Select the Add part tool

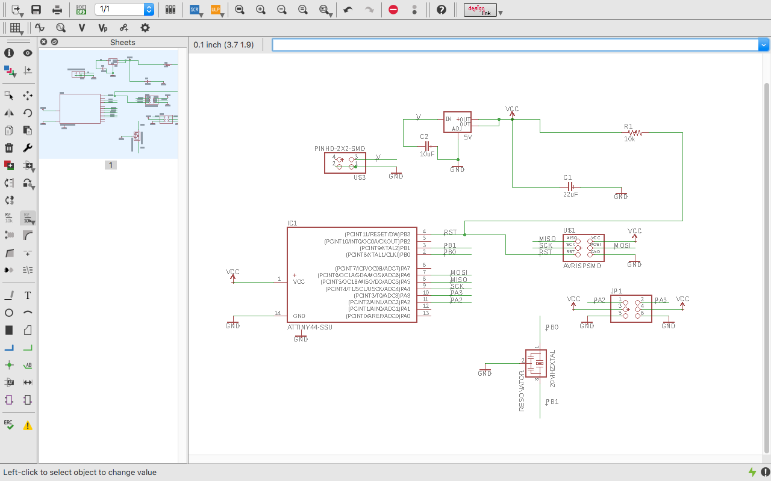coord(9,165)
